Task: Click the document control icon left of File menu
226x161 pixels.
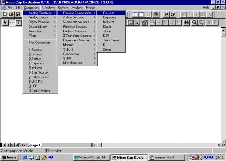Action: click(3, 8)
